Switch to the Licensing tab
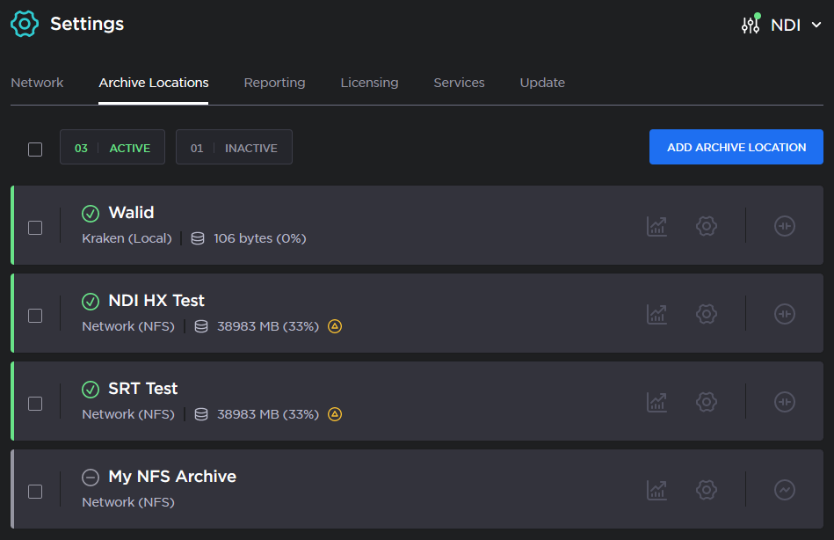Screen dimensions: 834x540 (369, 83)
